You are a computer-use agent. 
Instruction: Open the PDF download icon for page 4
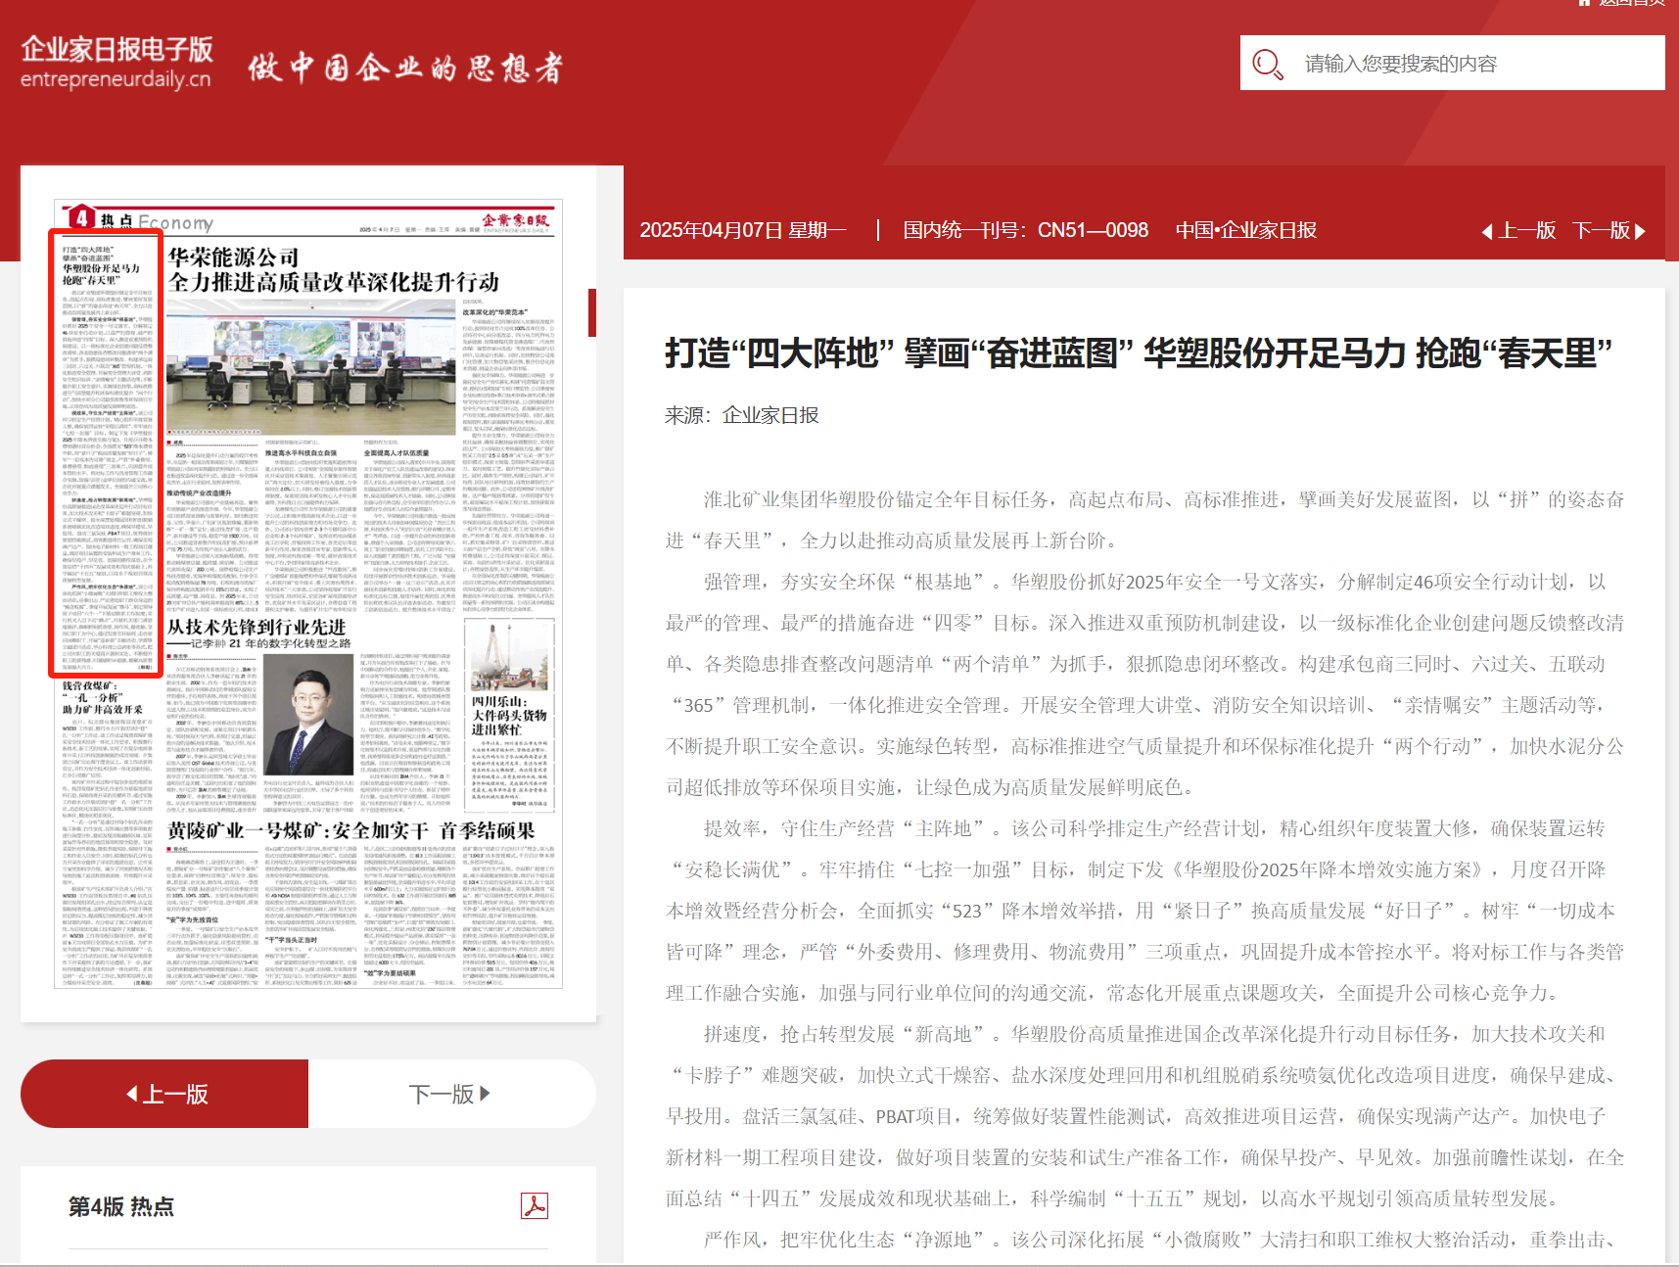534,1205
